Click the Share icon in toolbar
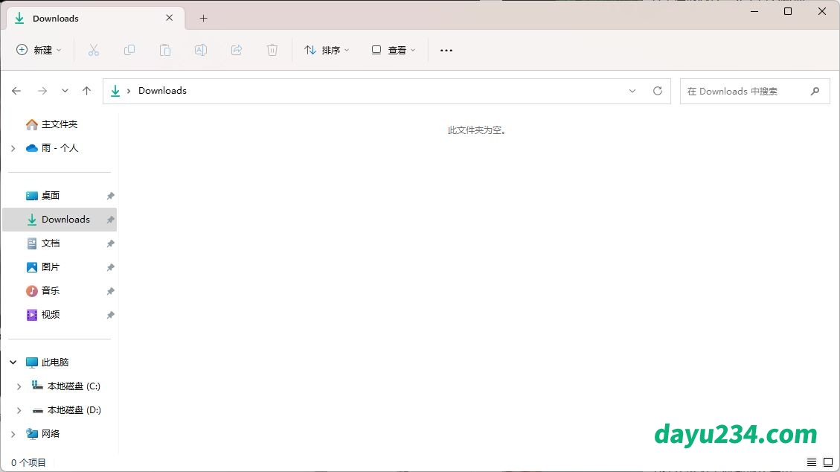 (237, 50)
